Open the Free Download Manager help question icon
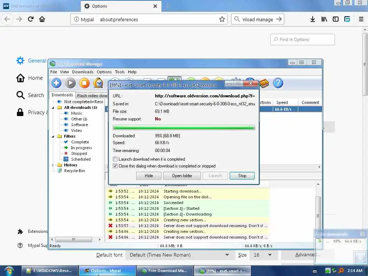This screenshot has height=276, width=368. coord(278,83)
